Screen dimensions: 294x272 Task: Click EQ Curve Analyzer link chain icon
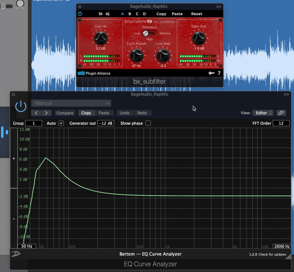pos(281,113)
